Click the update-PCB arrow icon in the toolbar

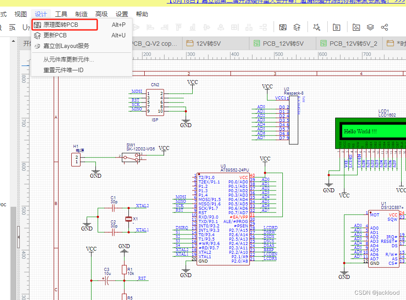tap(298, 27)
